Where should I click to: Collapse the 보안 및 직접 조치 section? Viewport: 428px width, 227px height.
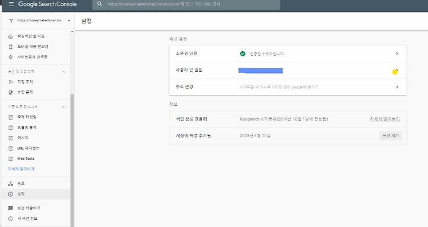[64, 72]
